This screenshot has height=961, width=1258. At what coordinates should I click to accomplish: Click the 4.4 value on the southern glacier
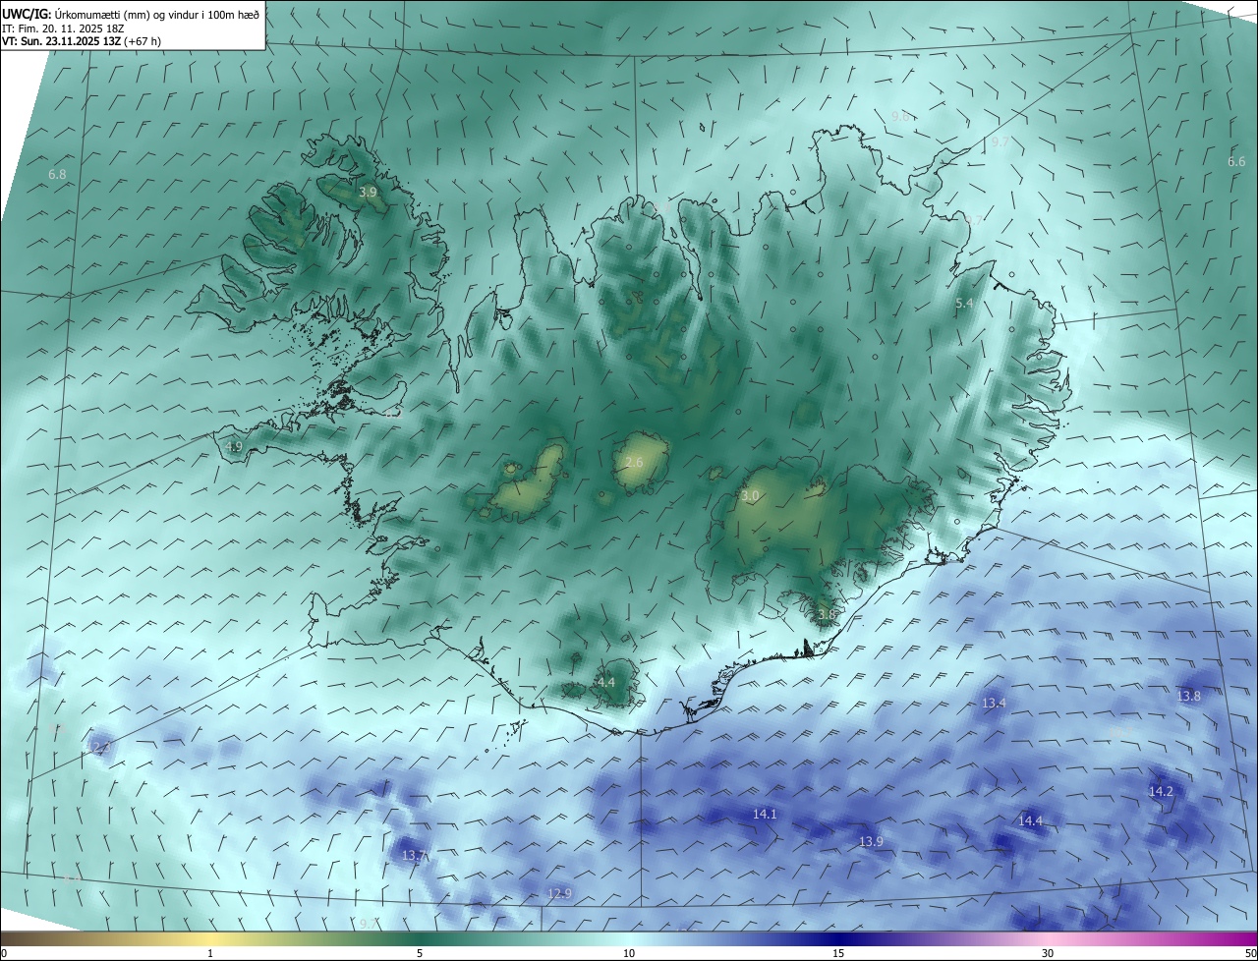point(605,682)
